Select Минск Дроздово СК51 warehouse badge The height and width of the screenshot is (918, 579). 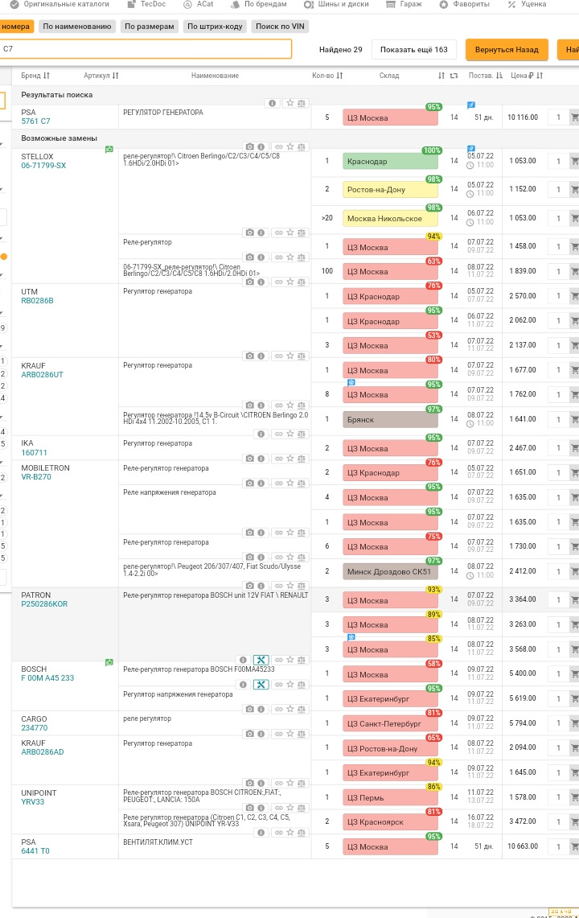[x=390, y=572]
